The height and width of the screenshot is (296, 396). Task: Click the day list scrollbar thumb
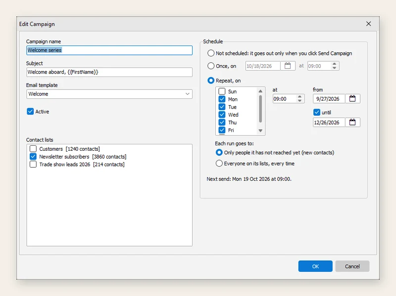(260, 109)
